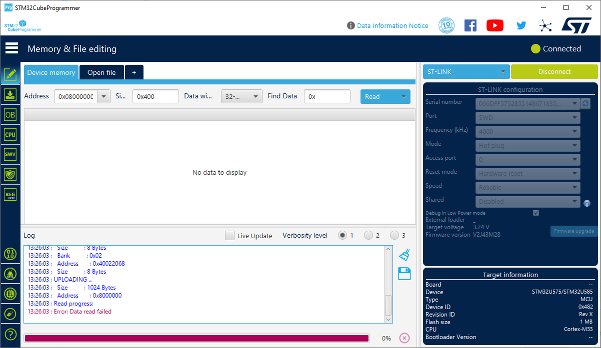Viewport: 601px width, 348px height.
Task: Click the Find Data input field
Action: click(327, 96)
